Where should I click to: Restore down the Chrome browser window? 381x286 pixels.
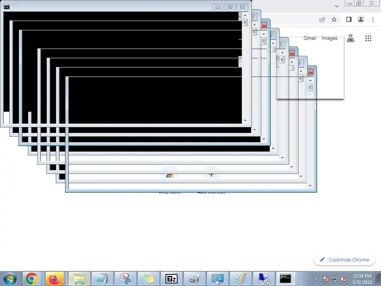(359, 3)
